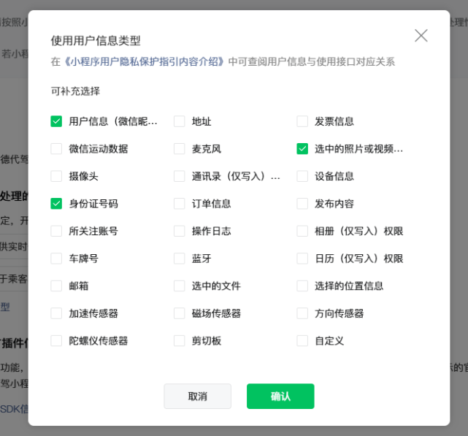Enable the 蓝牙 checkbox
Image resolution: width=468 pixels, height=436 pixels.
click(179, 259)
